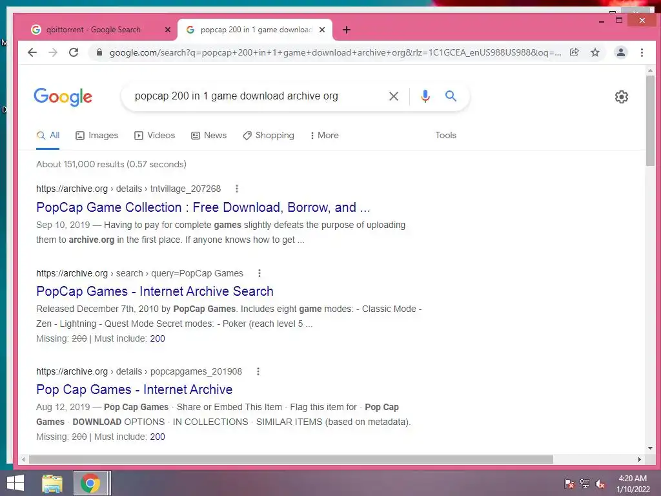
Task: Click the Chrome icon in the taskbar
Action: 90,483
